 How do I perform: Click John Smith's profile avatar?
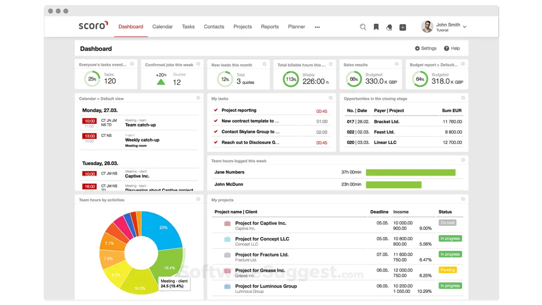click(427, 27)
